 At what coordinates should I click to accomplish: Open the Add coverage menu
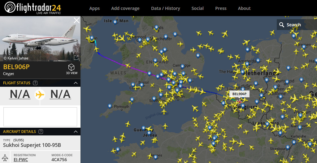click(125, 8)
